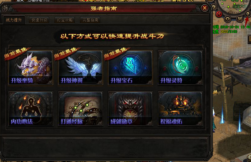
Task: Open the map with the M button
Action: [x=240, y=19]
